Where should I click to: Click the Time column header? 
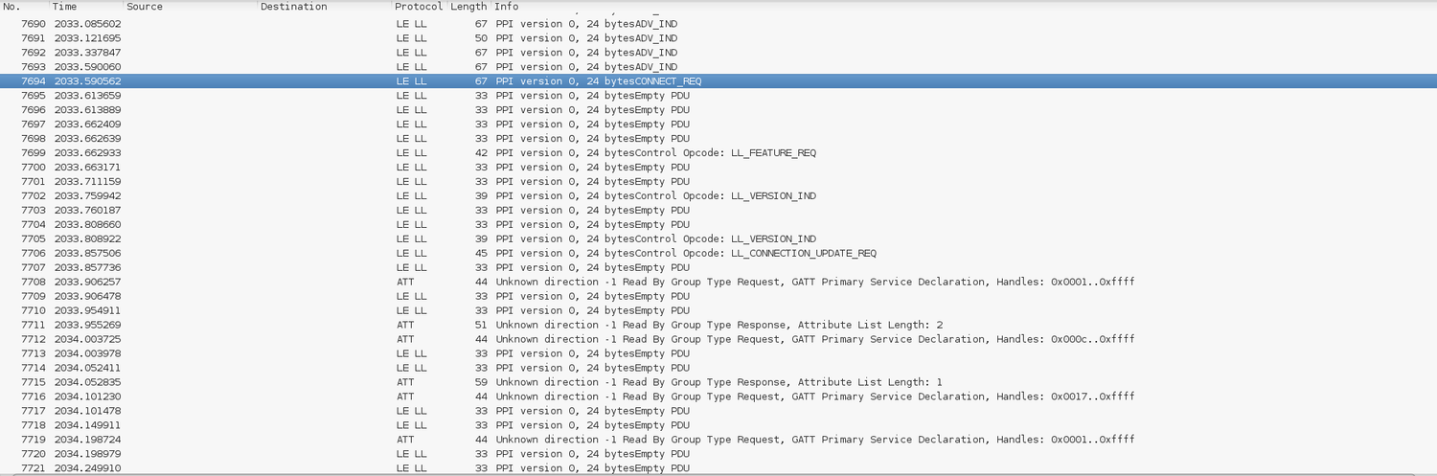click(x=86, y=7)
